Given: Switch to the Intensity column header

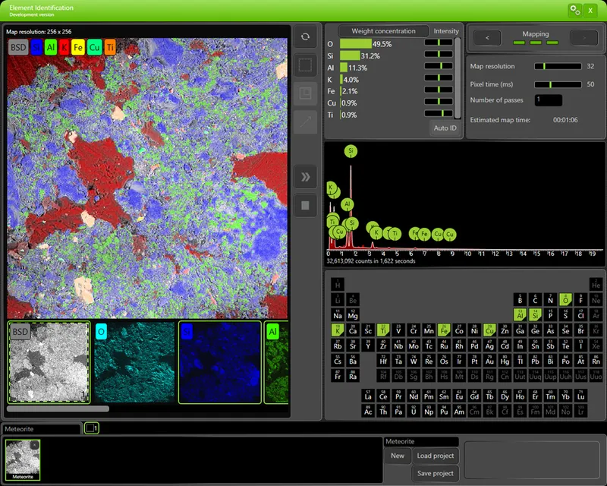Looking at the screenshot, I should (447, 31).
